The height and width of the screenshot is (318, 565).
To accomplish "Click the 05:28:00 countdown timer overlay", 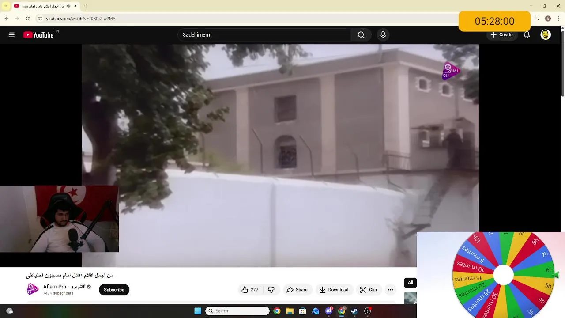I will (x=494, y=21).
